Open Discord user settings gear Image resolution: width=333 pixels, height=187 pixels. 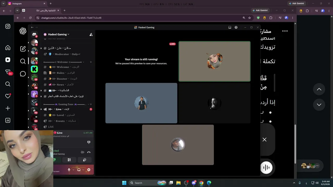89,170
